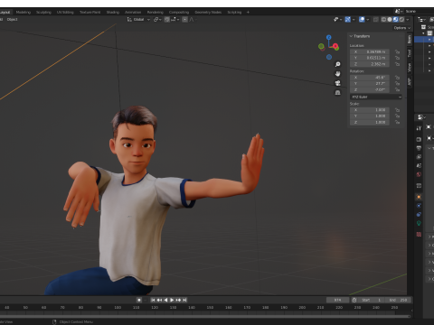Jump to next keyframe
Screen dimensions: 434x325
pos(178,300)
